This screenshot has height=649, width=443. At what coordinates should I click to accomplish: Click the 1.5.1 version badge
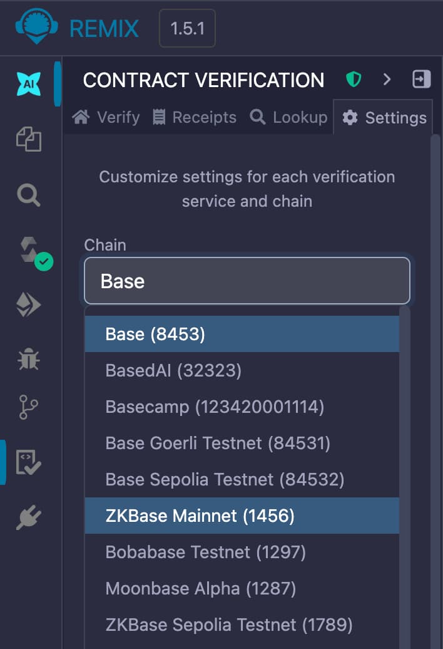(x=187, y=28)
